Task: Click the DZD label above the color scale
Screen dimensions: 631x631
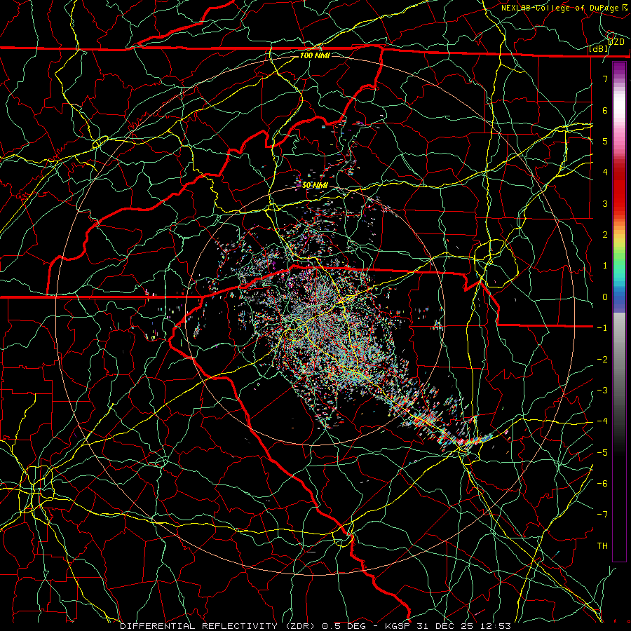Action: point(616,42)
